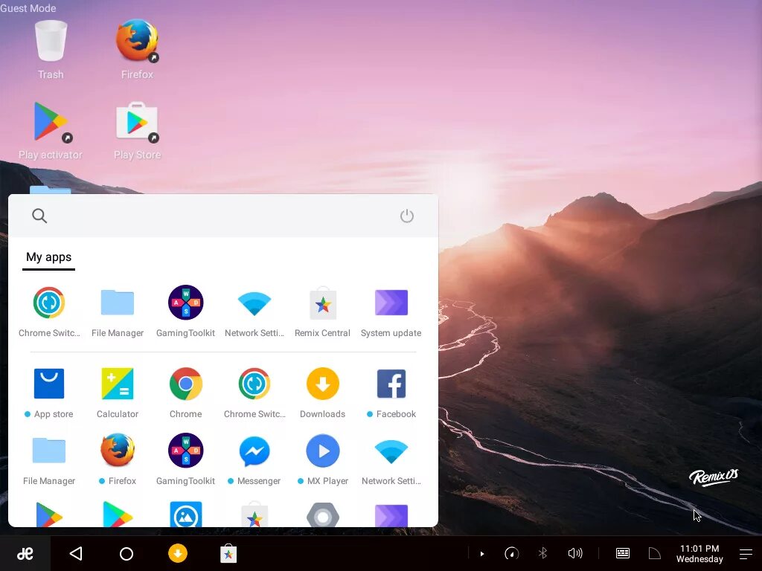Launch the Messenger app

[254, 459]
